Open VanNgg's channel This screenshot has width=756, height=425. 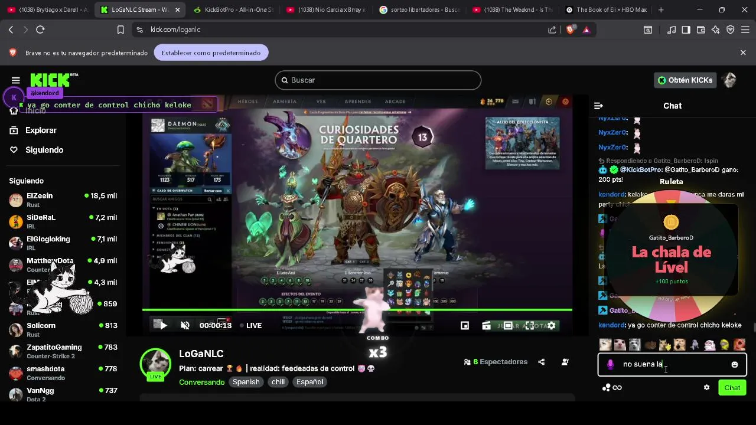point(63,394)
